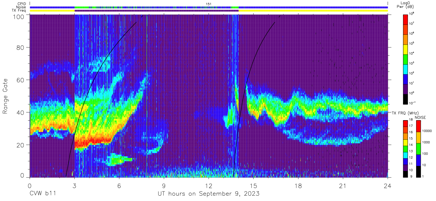
Task: Click the x-axis tick label '24'
Action: click(x=388, y=185)
